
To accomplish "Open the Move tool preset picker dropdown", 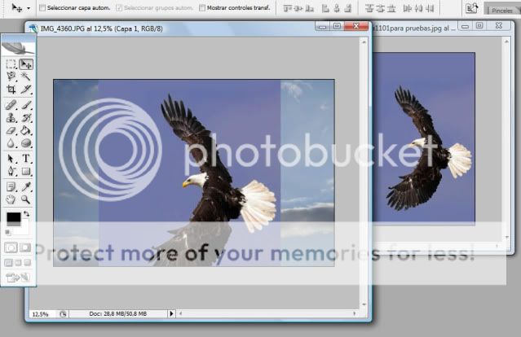I will point(29,8).
